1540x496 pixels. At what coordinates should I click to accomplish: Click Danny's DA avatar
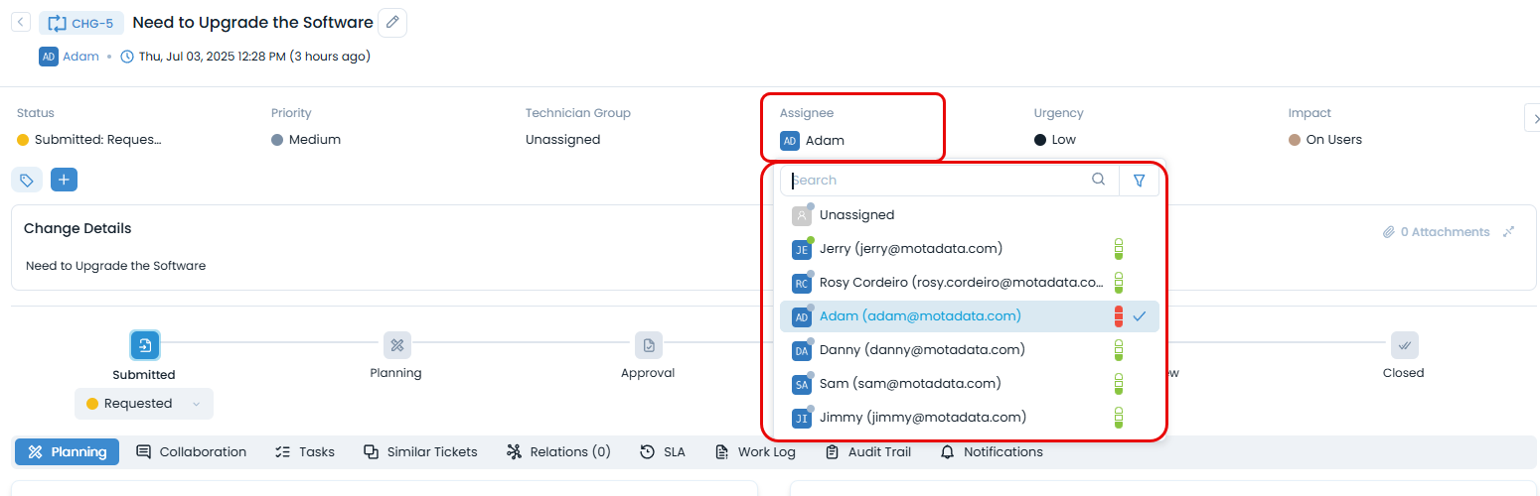802,350
